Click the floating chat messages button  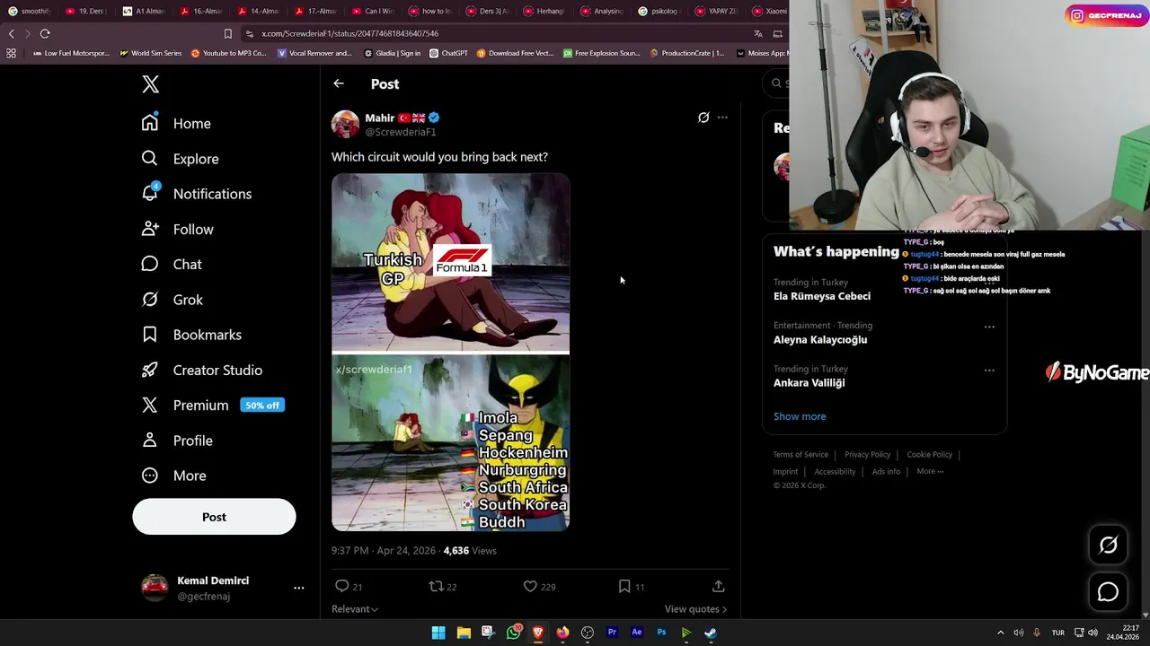point(1108,592)
